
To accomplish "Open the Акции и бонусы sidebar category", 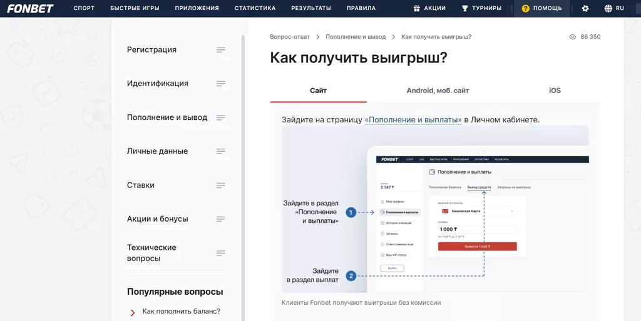I will point(157,219).
